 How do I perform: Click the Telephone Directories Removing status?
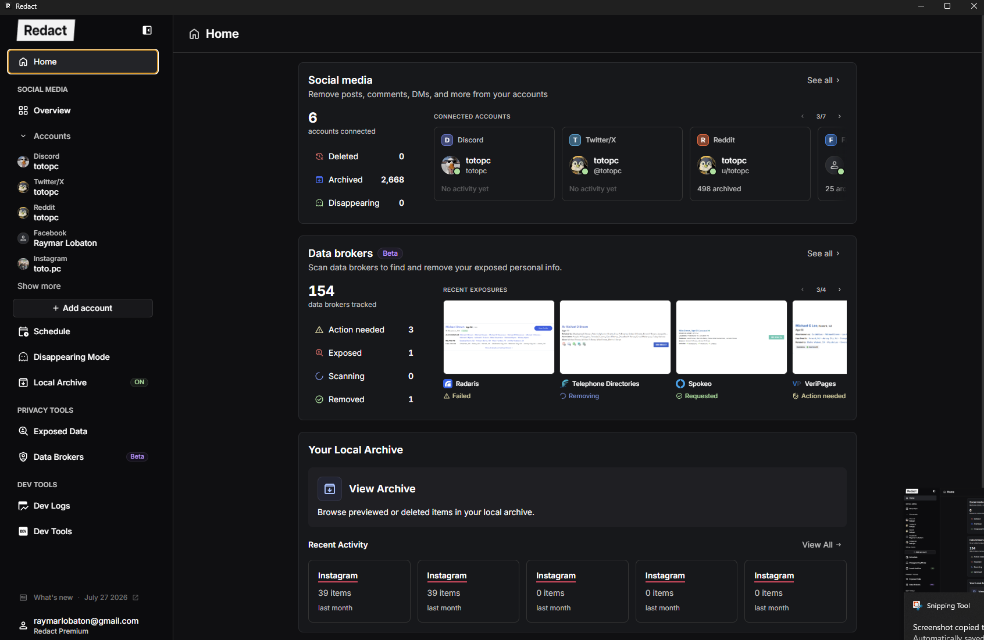click(579, 396)
